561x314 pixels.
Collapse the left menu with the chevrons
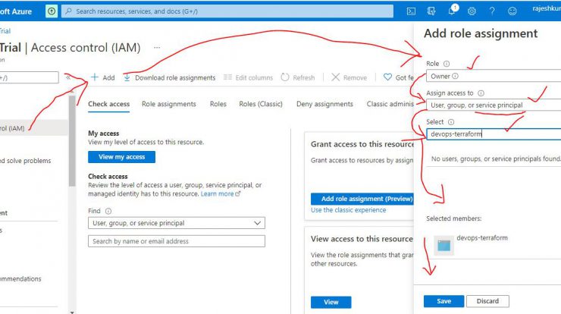(x=68, y=77)
